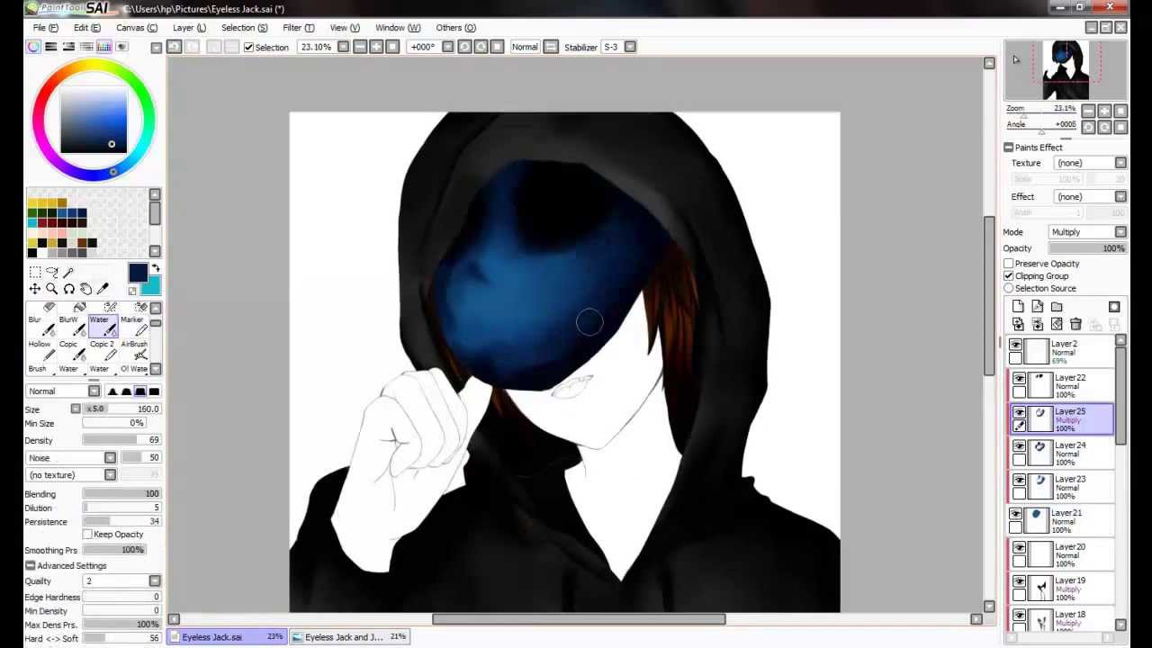Pick the dark navy foreground color swatch
1152x648 pixels.
pos(137,273)
